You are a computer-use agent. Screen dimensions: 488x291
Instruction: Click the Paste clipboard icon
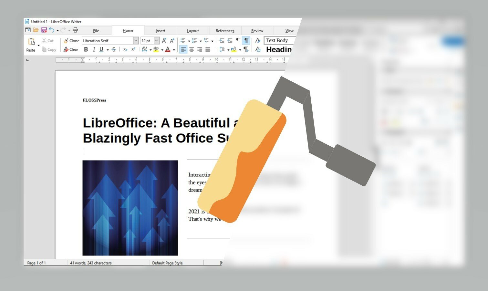31,42
